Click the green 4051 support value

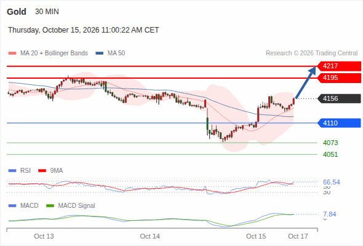pyautogui.click(x=330, y=154)
